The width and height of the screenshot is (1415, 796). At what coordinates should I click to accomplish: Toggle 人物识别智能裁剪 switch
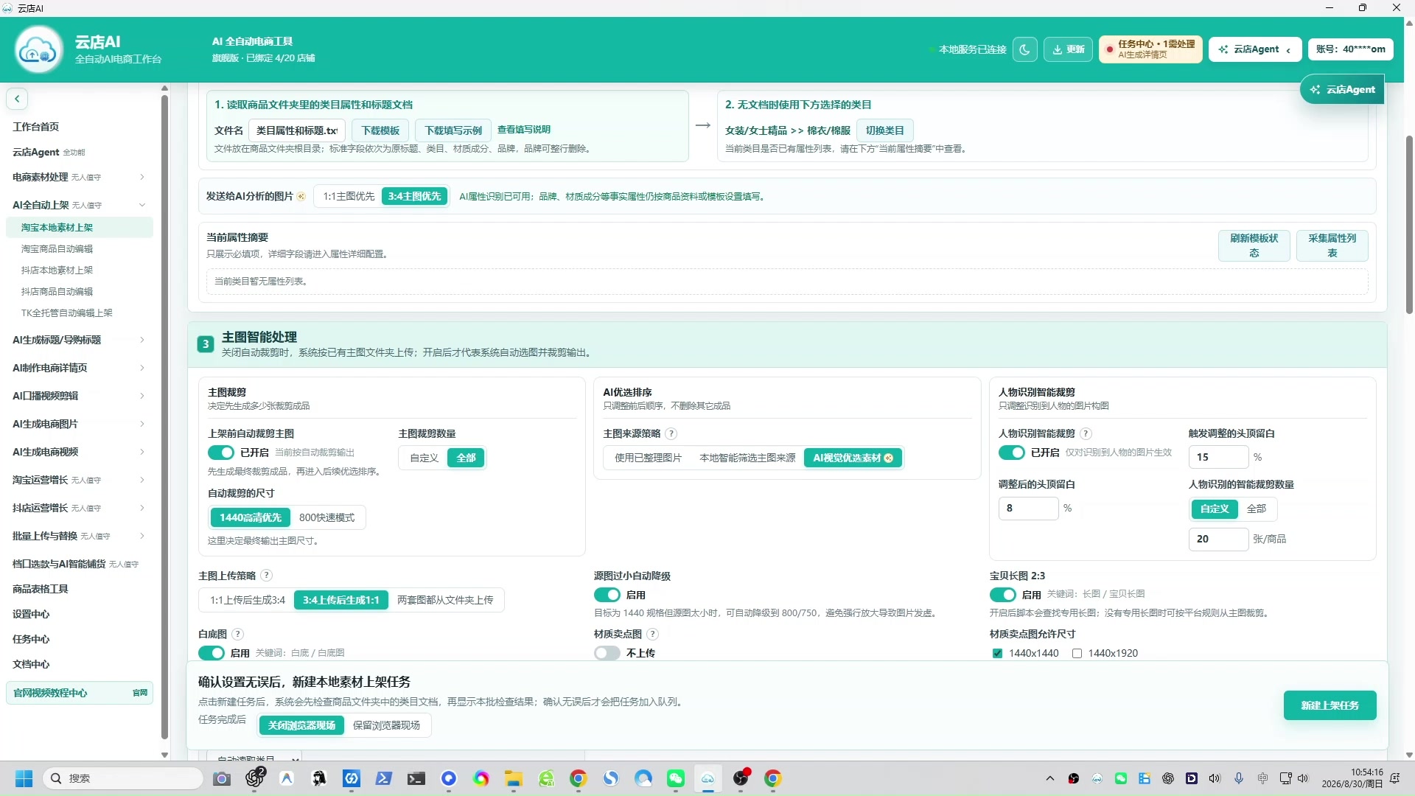[1011, 453]
